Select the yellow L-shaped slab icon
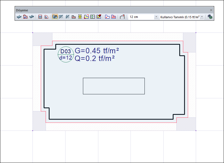The width and height of the screenshot is (224, 163). coord(86,17)
